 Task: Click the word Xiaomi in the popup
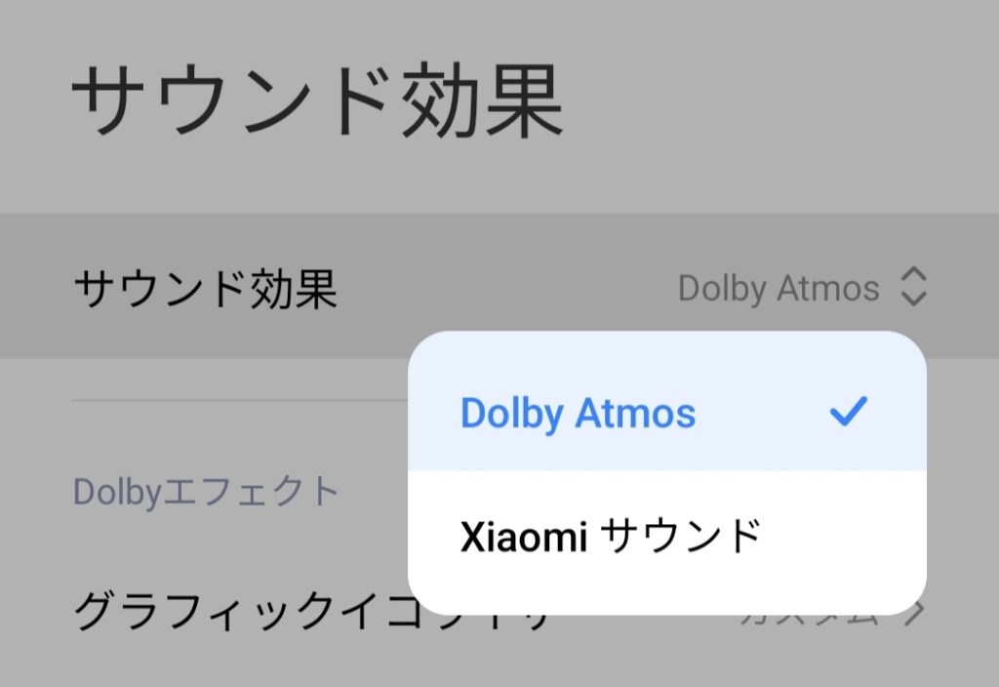pos(523,537)
